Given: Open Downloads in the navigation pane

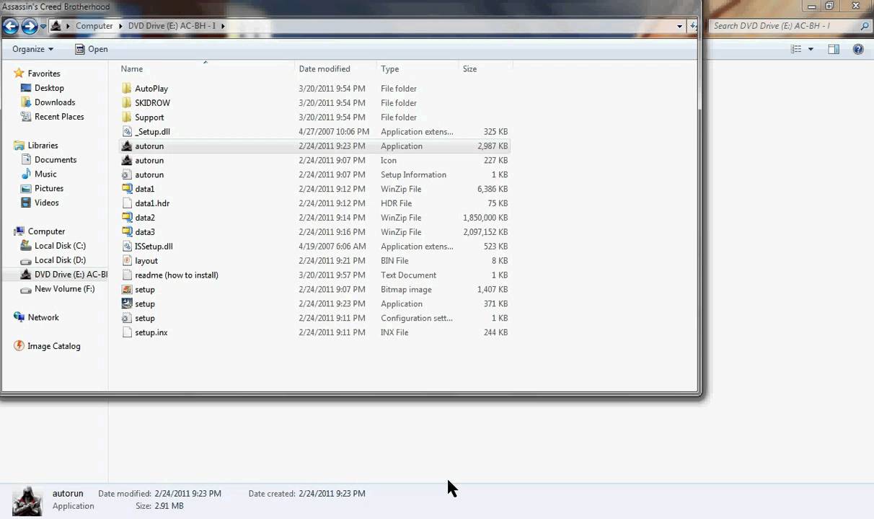Looking at the screenshot, I should 55,102.
